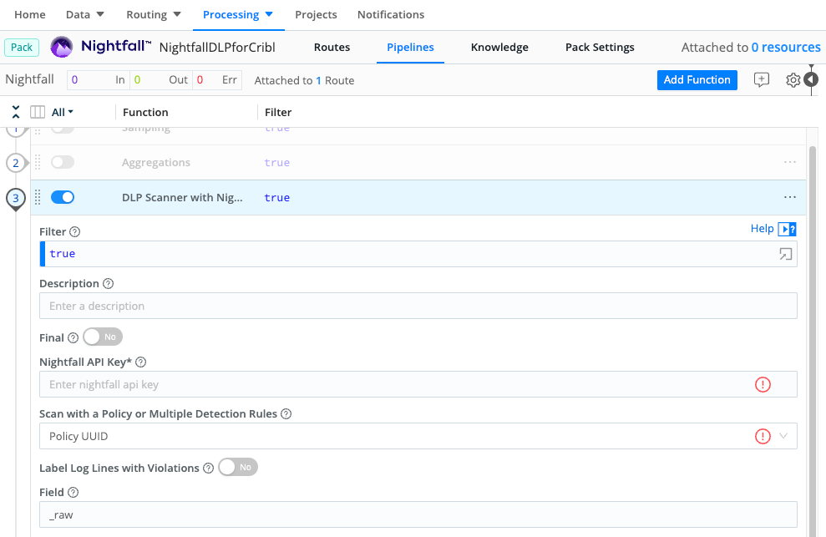Open options menu for DLP Scanner row

(789, 197)
